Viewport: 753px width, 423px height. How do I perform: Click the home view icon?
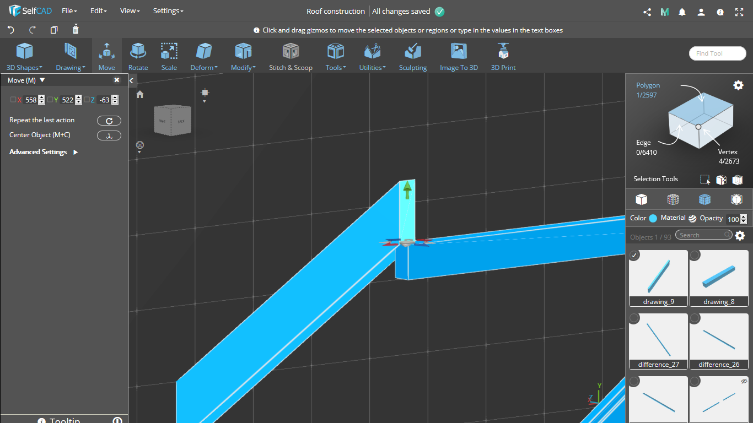tap(140, 94)
